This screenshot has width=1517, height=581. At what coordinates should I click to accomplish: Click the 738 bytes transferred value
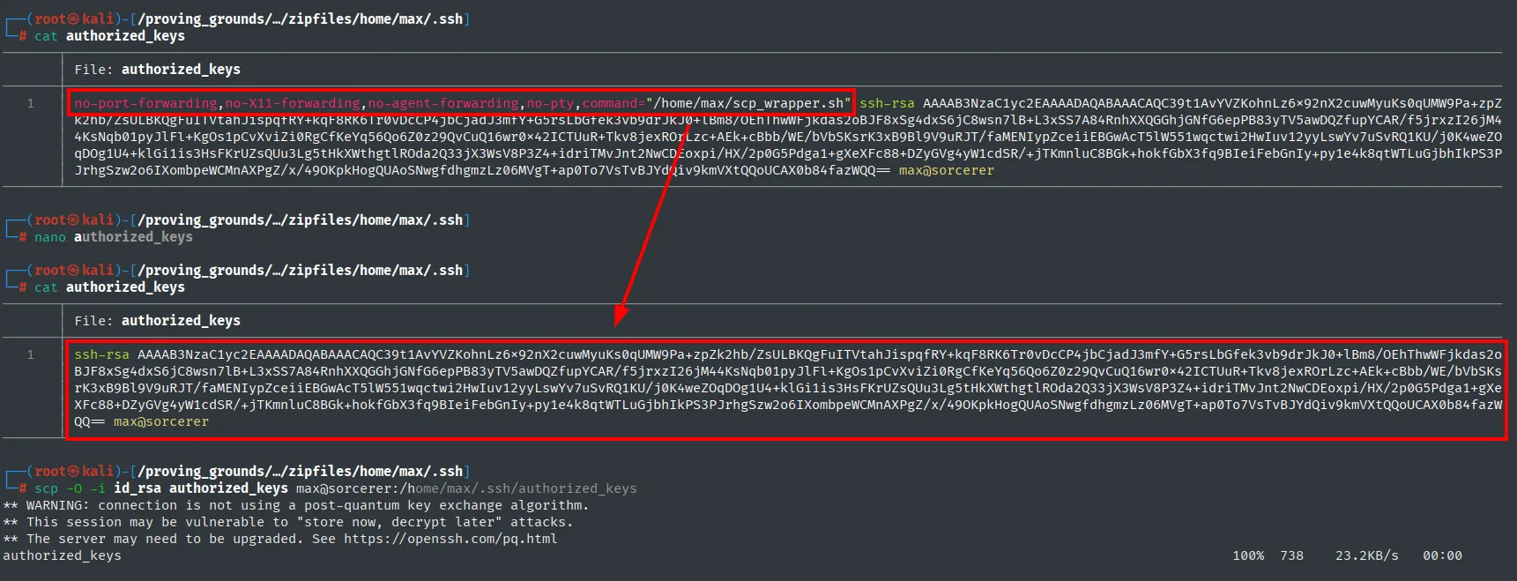[1292, 555]
